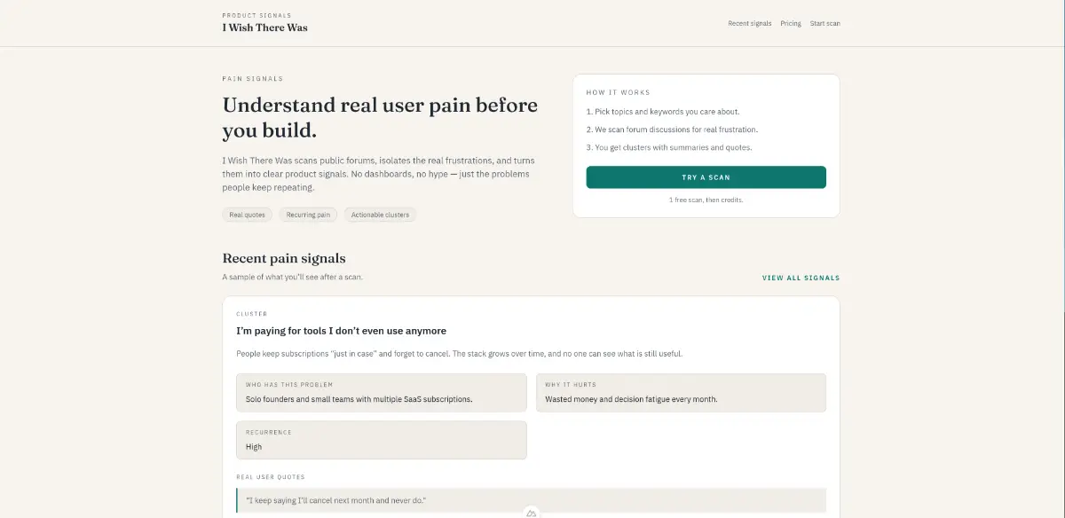
Task: Open the Recent signals nav link
Action: pos(749,23)
